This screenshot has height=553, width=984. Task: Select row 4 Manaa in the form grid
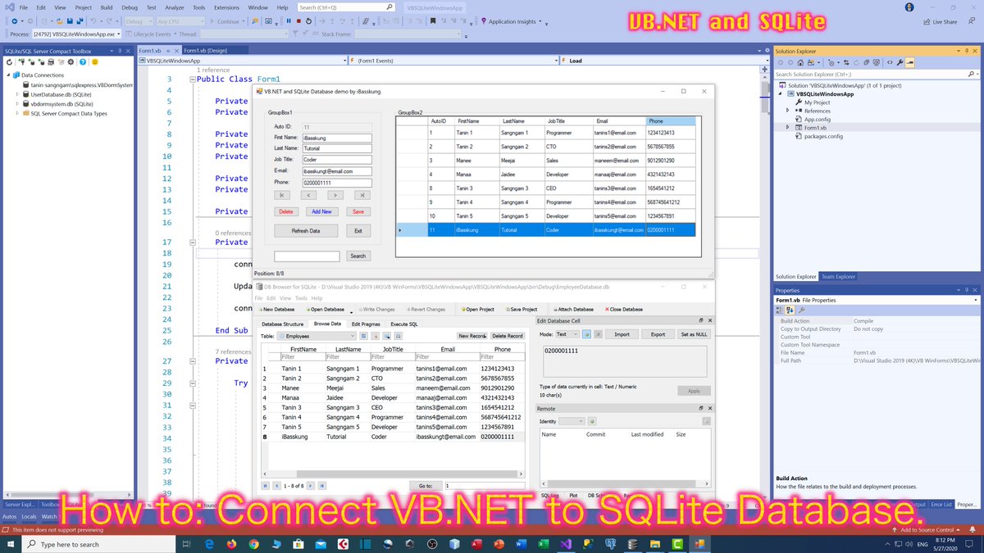tap(544, 174)
